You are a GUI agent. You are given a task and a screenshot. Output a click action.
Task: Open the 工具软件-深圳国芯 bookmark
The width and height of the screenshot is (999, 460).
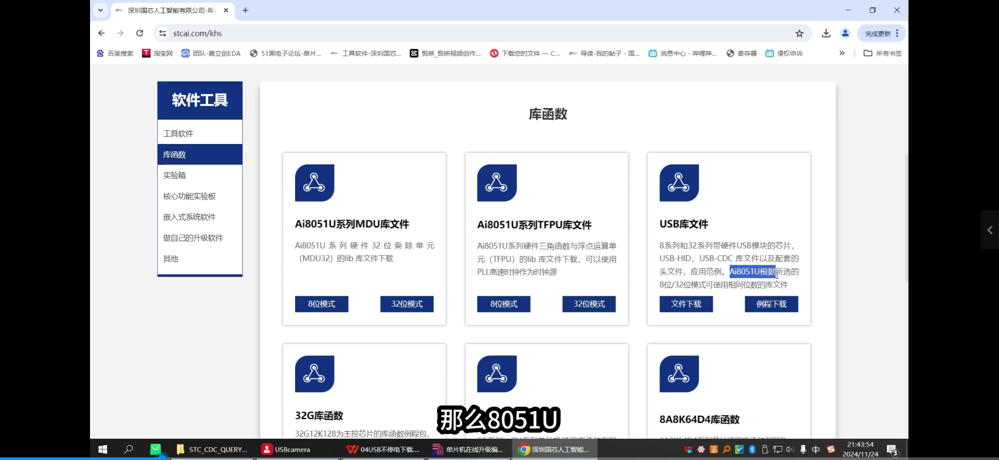366,53
